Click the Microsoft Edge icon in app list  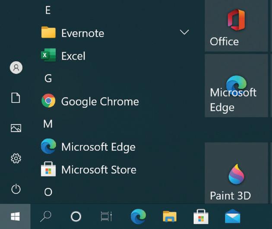tap(48, 146)
